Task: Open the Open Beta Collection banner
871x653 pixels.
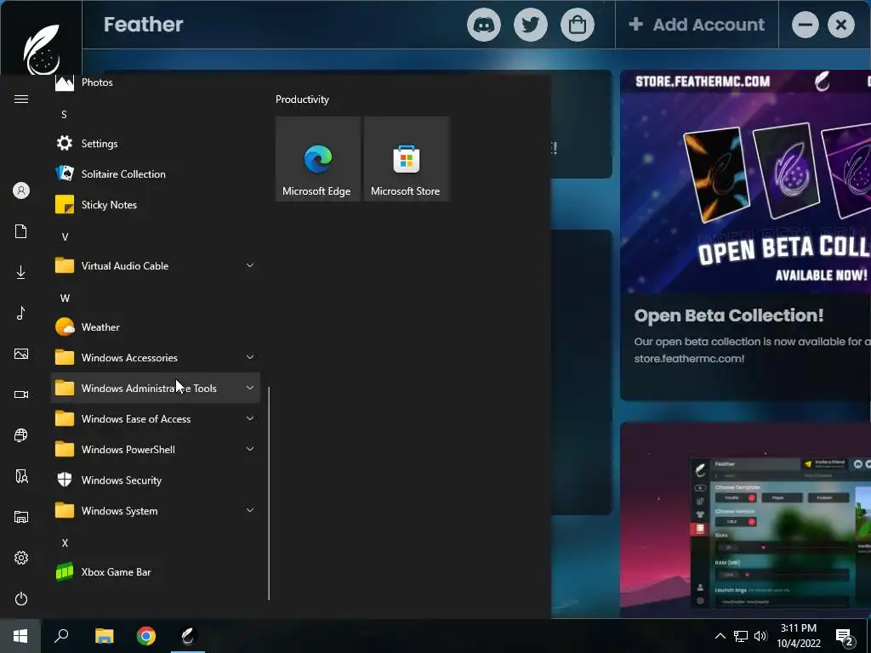Action: 745,182
